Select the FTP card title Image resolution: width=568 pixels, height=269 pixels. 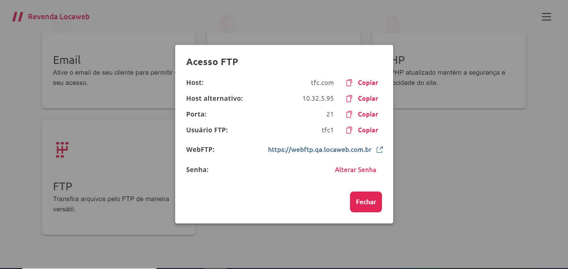[x=62, y=187]
